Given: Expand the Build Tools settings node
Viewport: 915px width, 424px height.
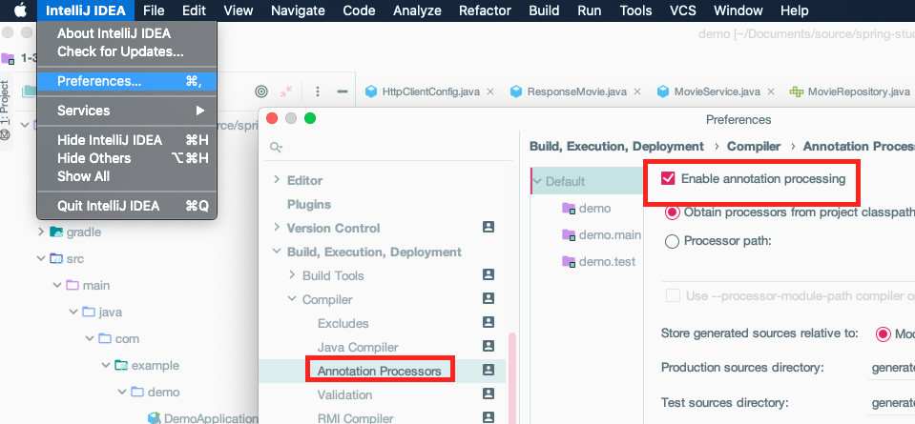Looking at the screenshot, I should 292,275.
